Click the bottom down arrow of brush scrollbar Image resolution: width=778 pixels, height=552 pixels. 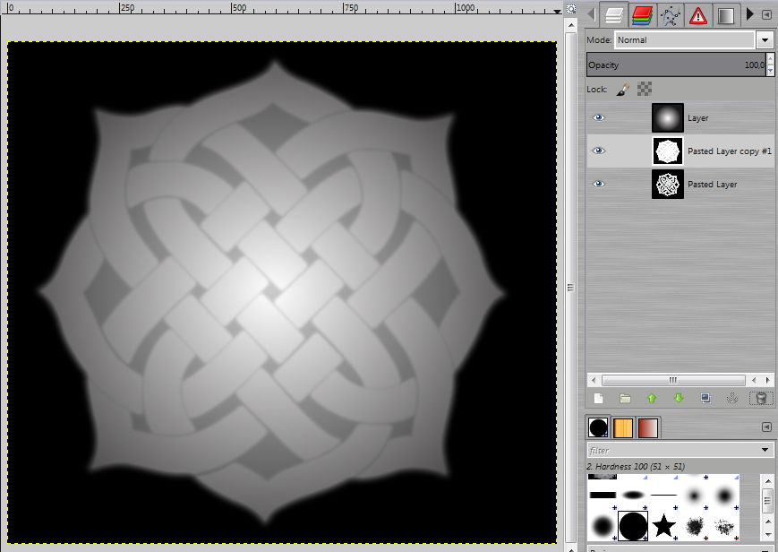tap(767, 537)
